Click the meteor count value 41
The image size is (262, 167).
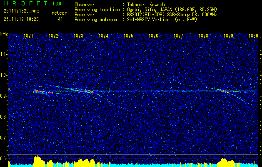coord(60,19)
